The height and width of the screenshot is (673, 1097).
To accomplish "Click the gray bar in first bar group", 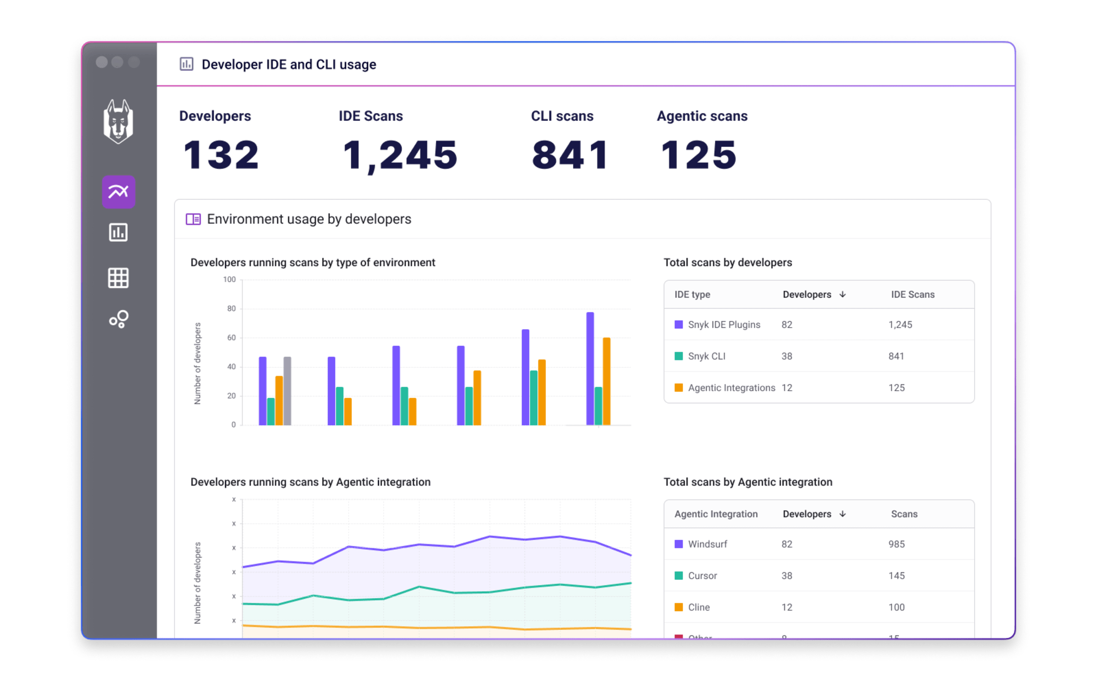I will click(288, 391).
